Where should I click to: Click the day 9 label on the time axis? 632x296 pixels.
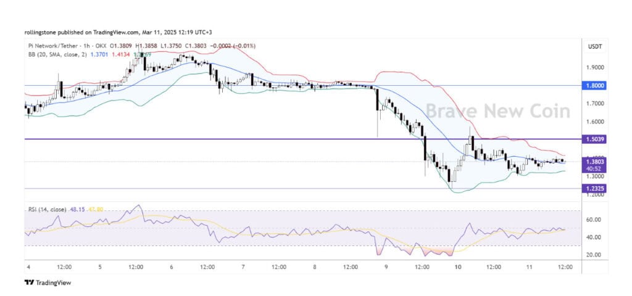pyautogui.click(x=386, y=267)
